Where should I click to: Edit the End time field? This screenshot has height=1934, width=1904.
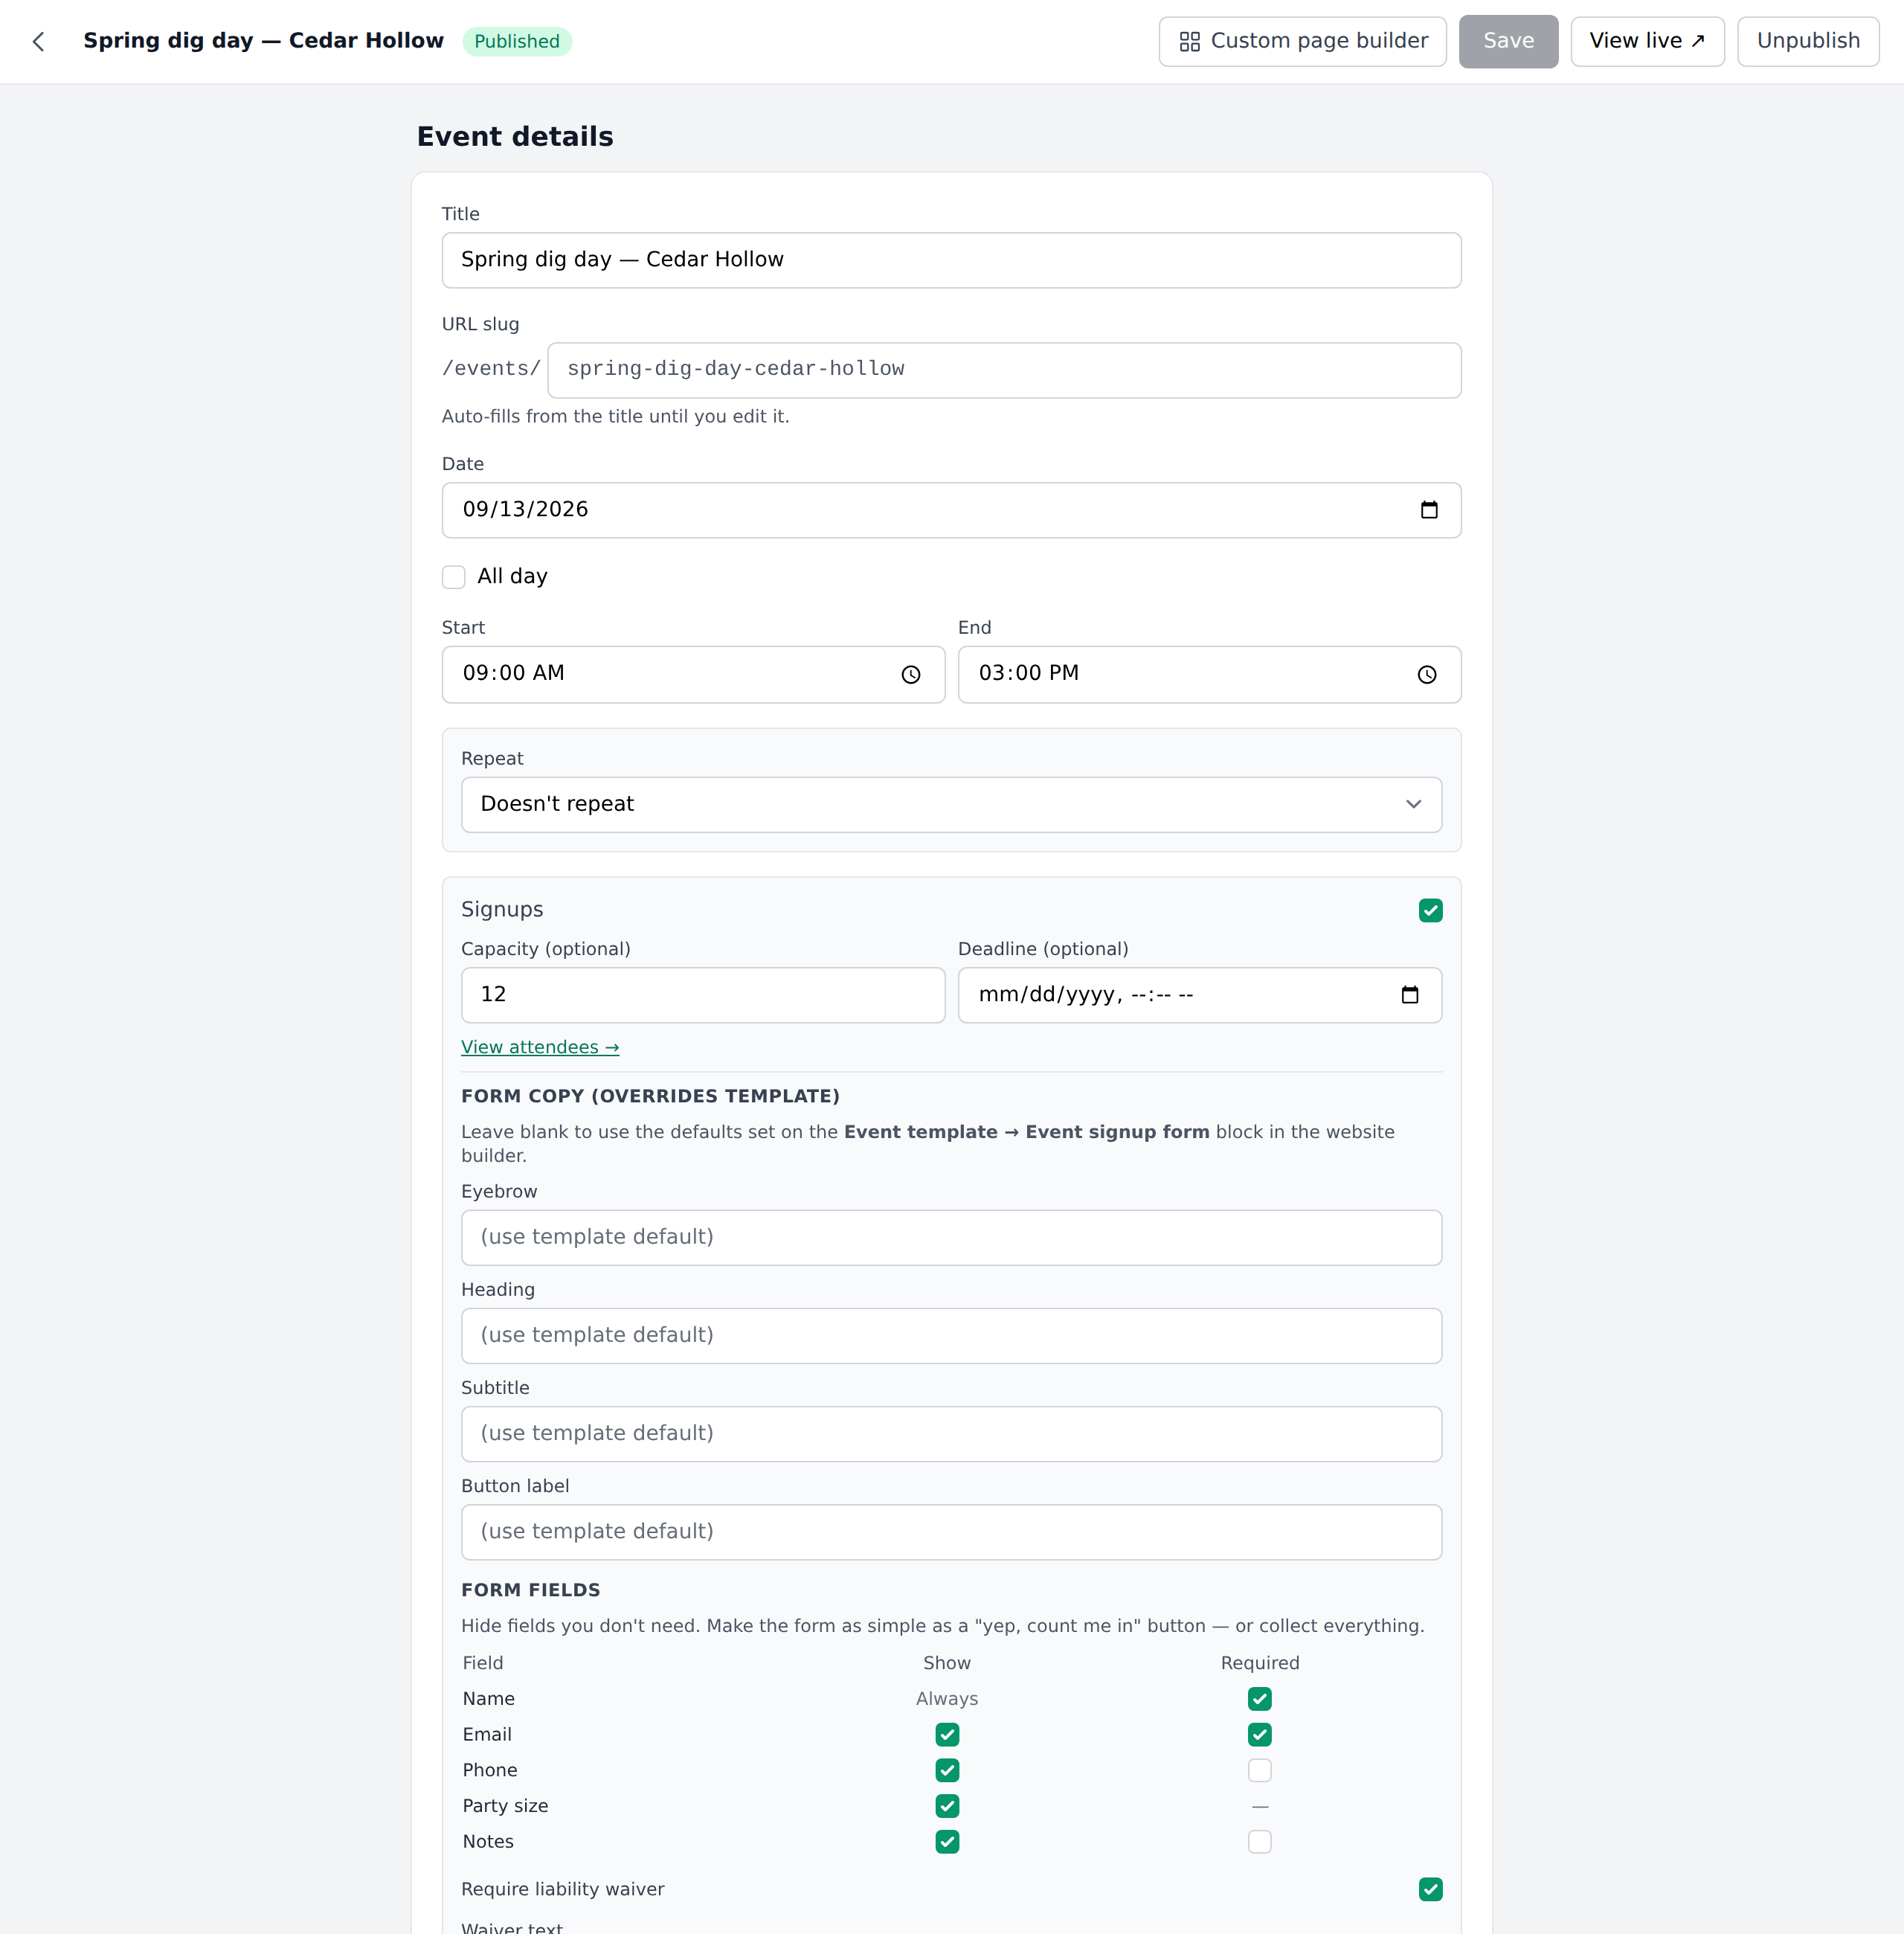1209,675
